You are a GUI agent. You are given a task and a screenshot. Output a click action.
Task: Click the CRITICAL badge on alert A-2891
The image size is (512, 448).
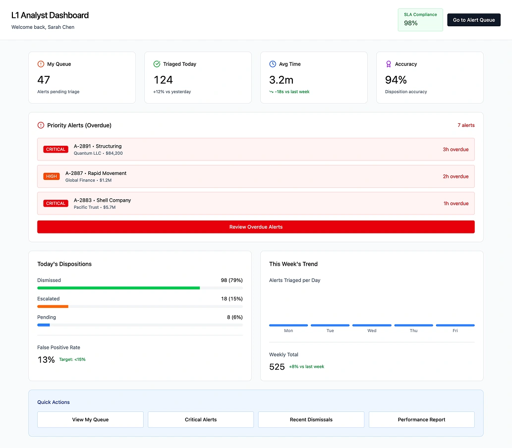click(x=56, y=149)
